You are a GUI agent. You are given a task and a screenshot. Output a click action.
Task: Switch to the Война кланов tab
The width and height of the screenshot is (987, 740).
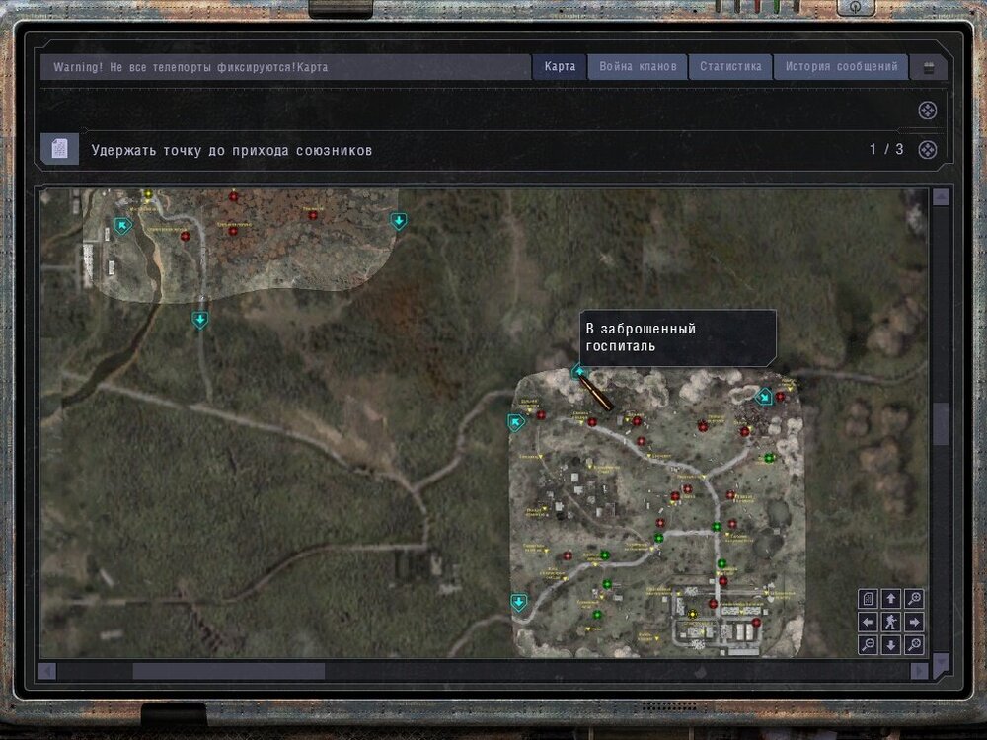coord(638,67)
